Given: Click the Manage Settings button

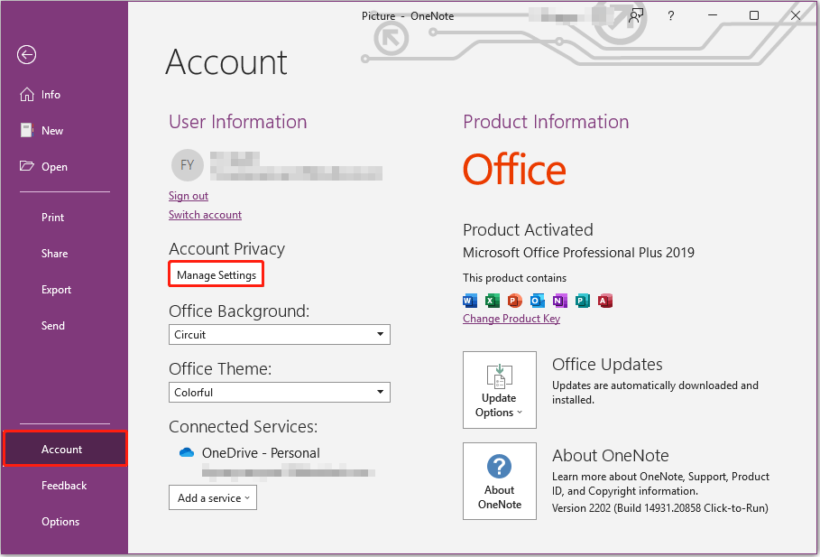Looking at the screenshot, I should coord(216,274).
